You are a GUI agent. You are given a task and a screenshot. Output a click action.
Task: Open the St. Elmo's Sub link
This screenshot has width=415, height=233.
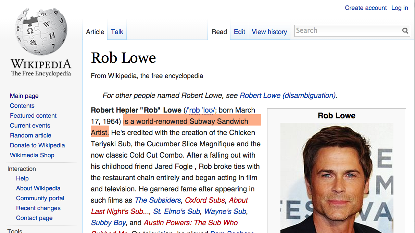(177, 212)
